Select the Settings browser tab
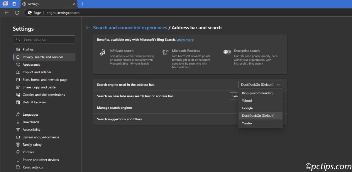This screenshot has height=172, width=352. coord(49,4)
